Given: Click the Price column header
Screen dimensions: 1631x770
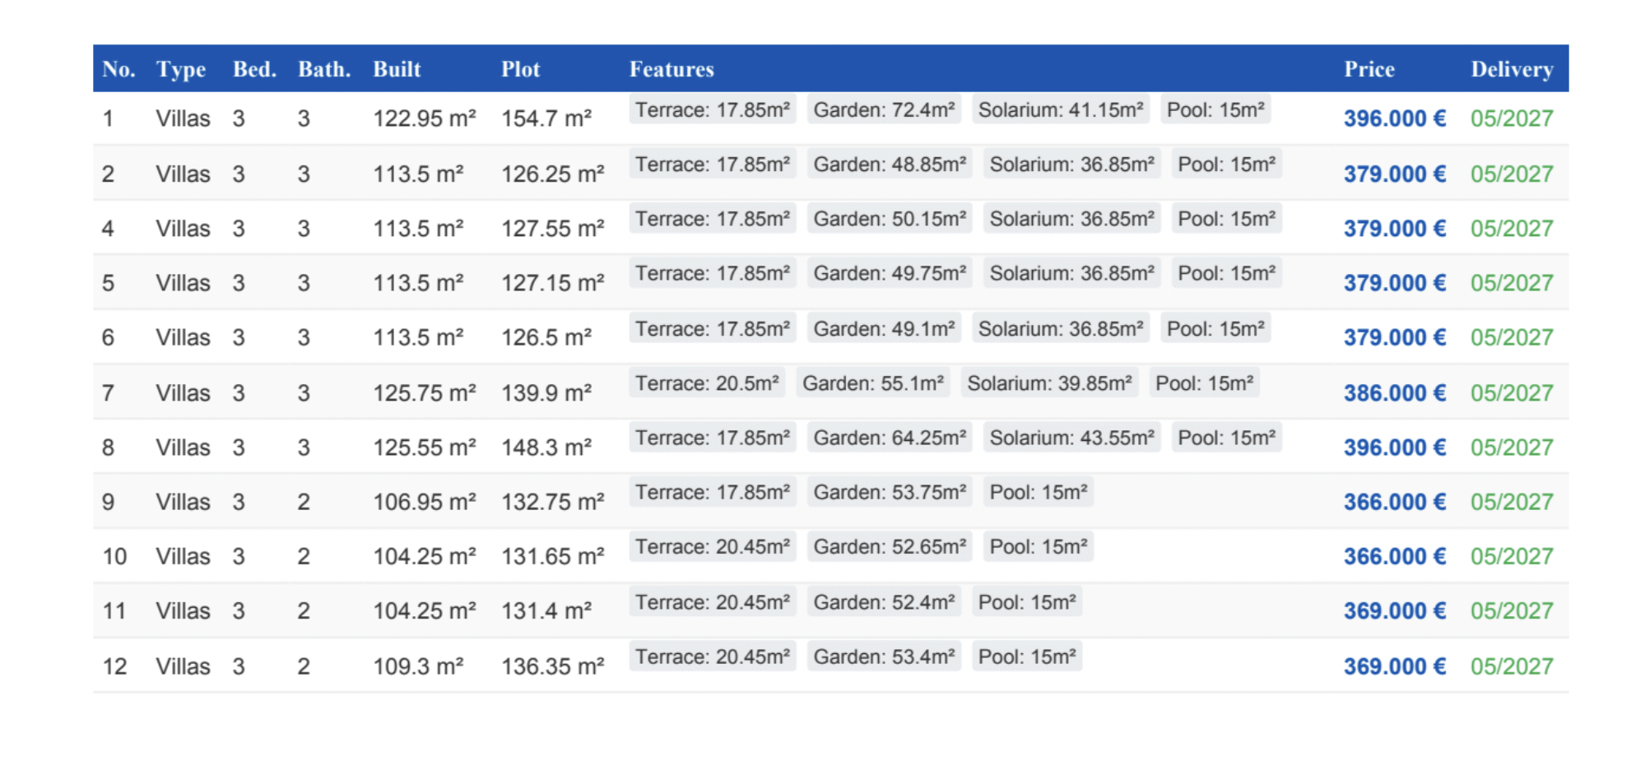Looking at the screenshot, I should pyautogui.click(x=1368, y=69).
